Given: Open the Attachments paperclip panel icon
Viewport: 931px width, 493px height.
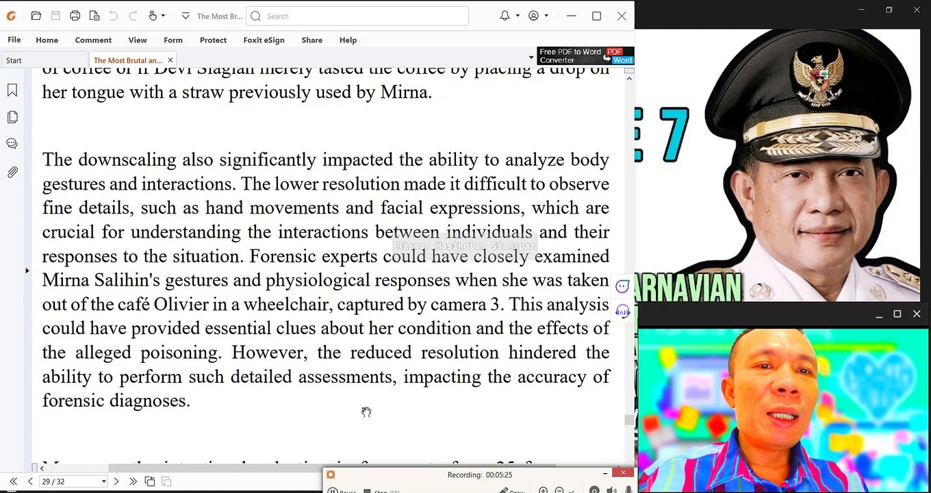Looking at the screenshot, I should tap(12, 173).
